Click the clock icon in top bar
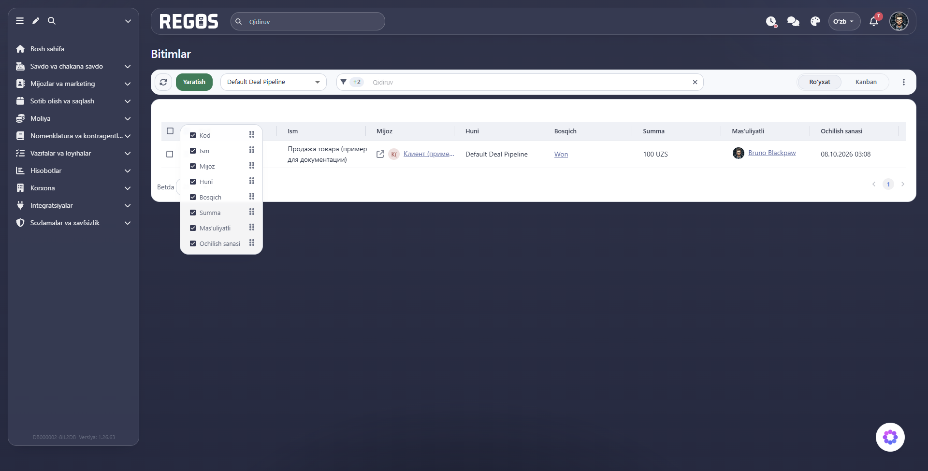Image resolution: width=928 pixels, height=471 pixels. click(x=771, y=21)
